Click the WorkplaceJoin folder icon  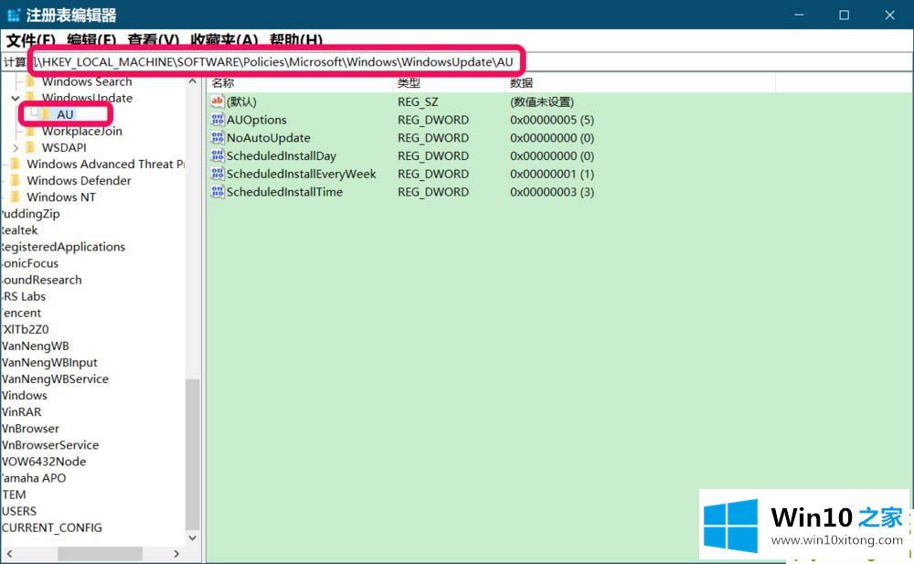31,132
